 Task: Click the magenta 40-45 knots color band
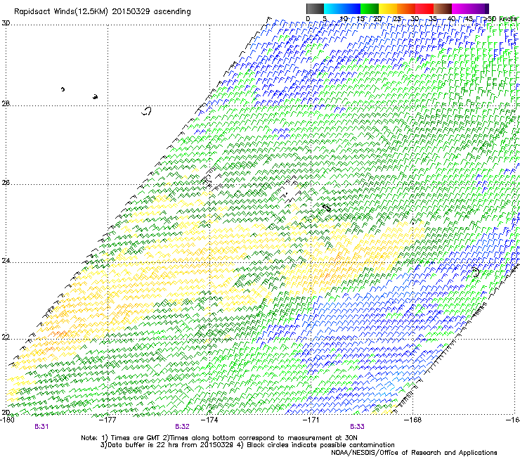click(x=461, y=8)
